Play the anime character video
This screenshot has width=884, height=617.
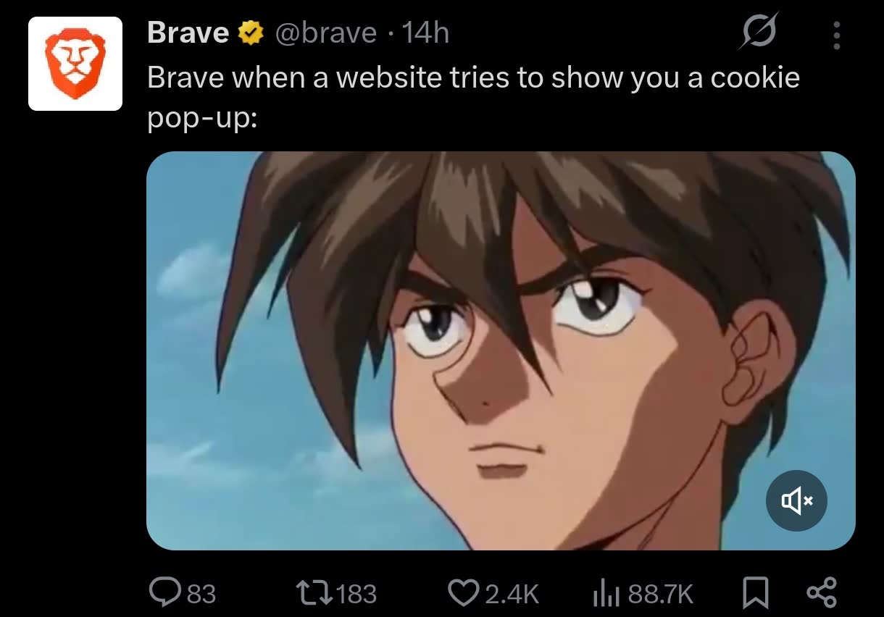click(501, 351)
